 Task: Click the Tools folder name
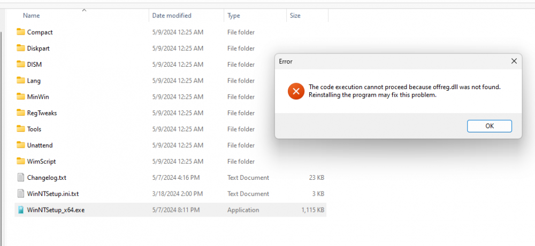(34, 129)
